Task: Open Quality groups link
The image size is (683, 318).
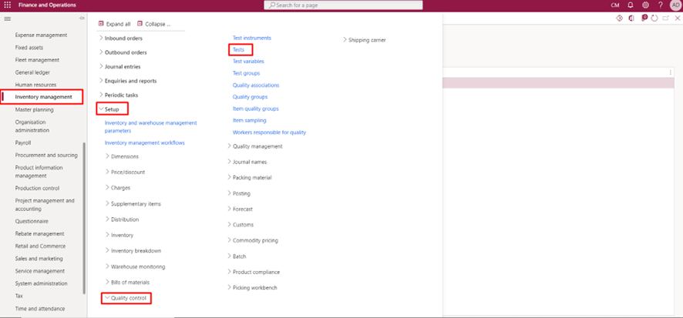Action: click(x=250, y=96)
